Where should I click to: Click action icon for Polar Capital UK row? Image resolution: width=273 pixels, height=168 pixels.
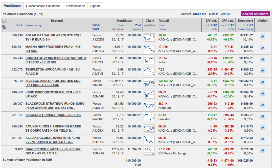[263, 37]
